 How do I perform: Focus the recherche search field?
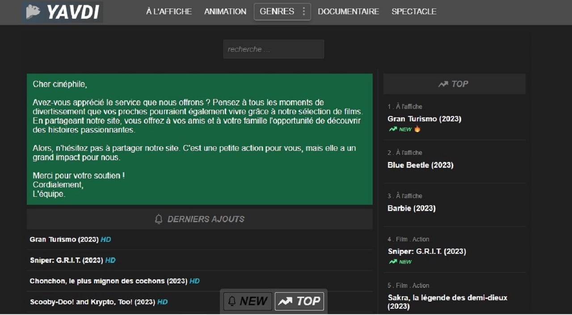click(x=273, y=49)
